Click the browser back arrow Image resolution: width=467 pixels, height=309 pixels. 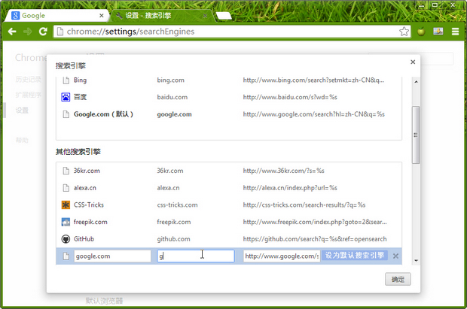click(12, 32)
